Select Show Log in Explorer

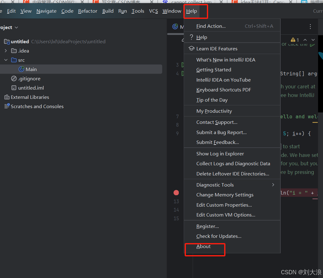coord(232,154)
